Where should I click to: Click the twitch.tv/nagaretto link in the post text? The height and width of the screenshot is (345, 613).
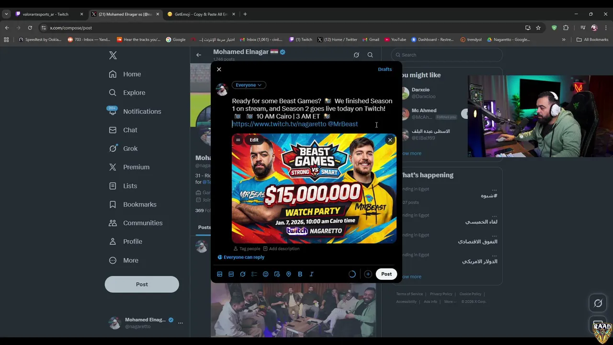point(279,124)
